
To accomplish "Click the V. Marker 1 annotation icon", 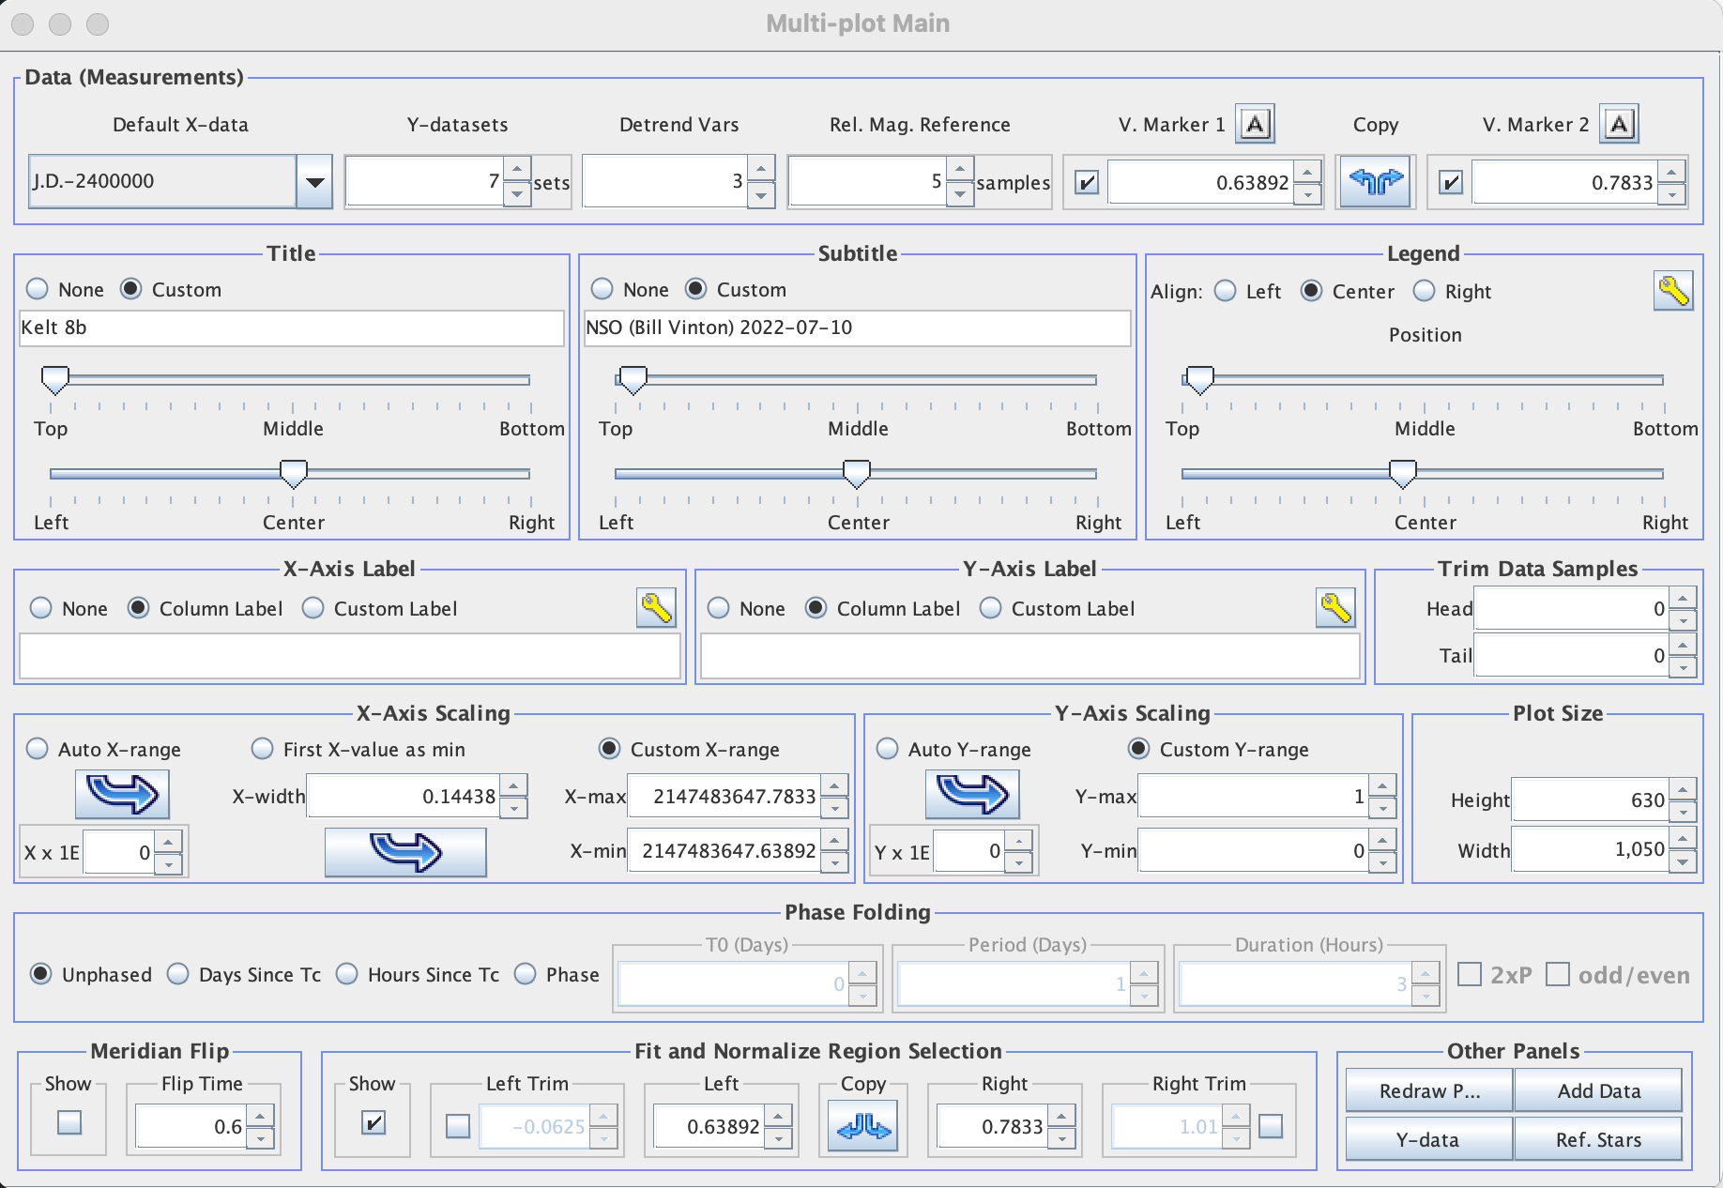I will click(x=1255, y=124).
